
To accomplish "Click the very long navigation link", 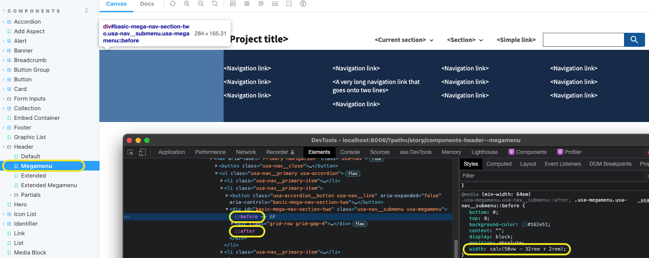I will (x=376, y=86).
